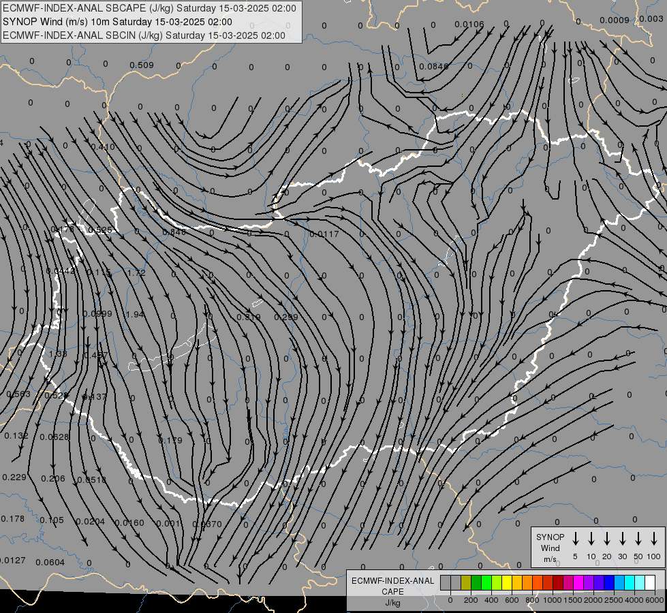
Task: Click the 2000 tick label in CAPE legend
Action: [593, 600]
